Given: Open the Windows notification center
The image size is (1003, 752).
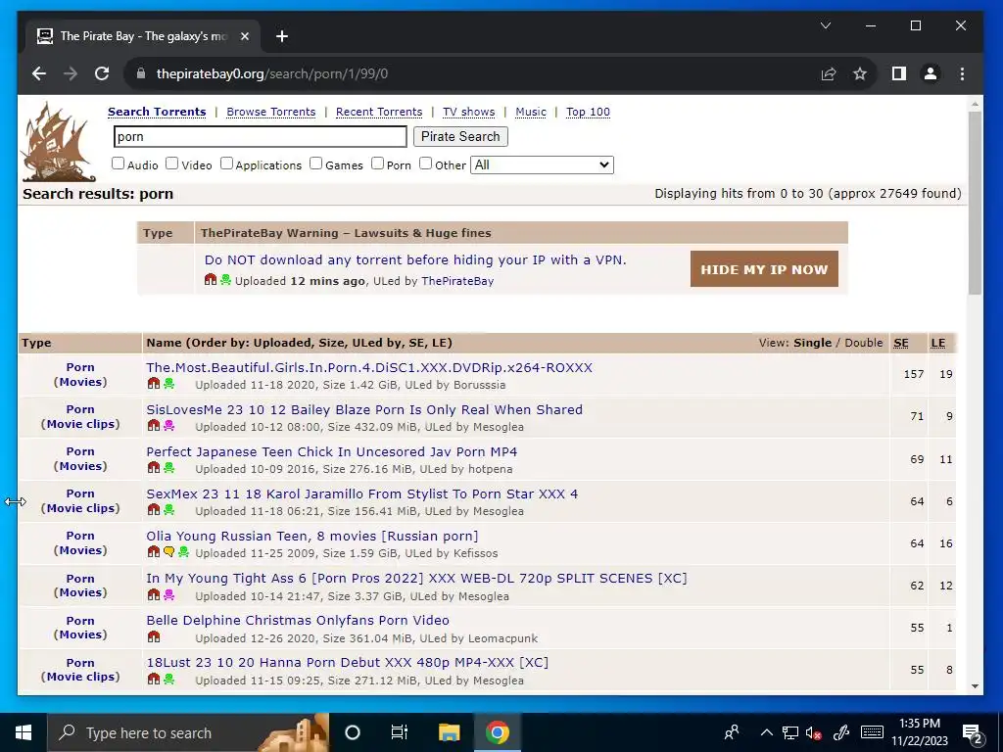Looking at the screenshot, I should pyautogui.click(x=973, y=733).
